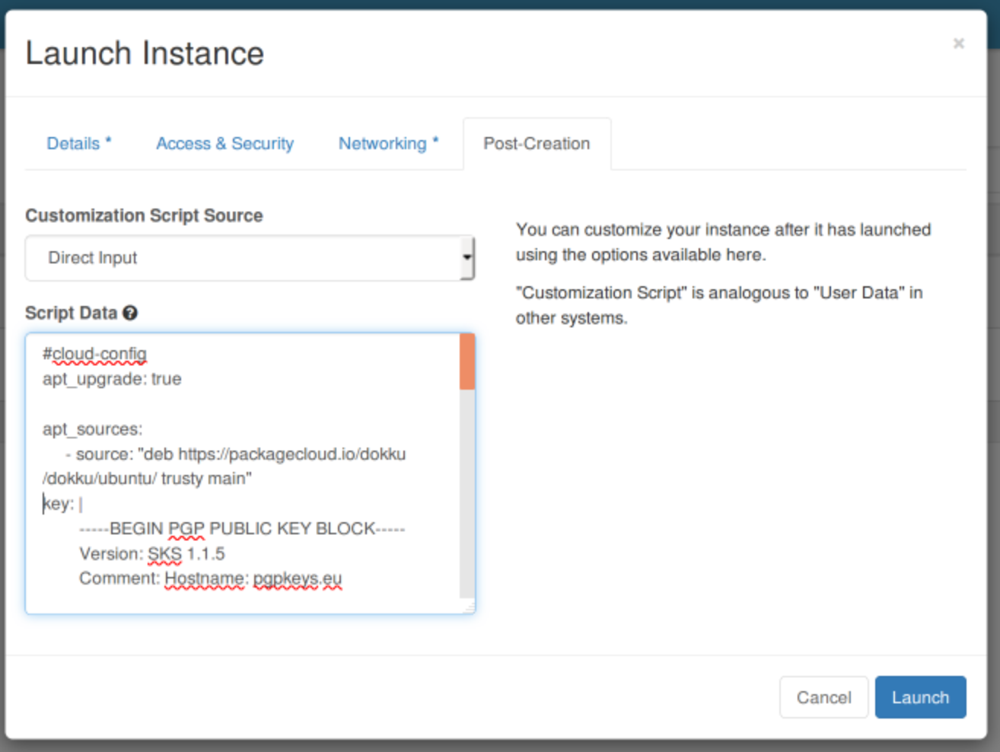Close the Launch Instance dialog with the X
The width and height of the screenshot is (1000, 752).
[958, 43]
